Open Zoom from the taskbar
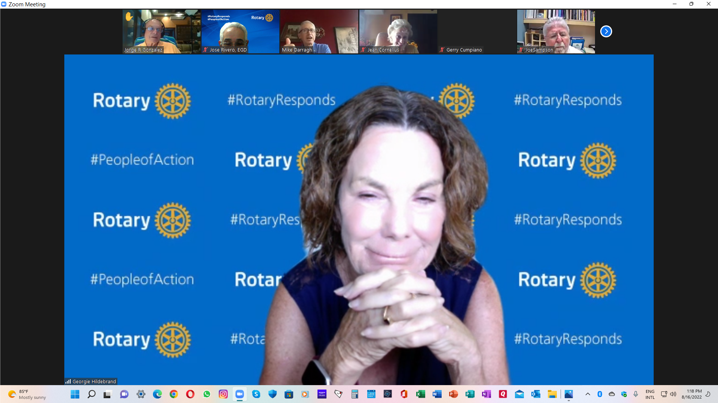 240,394
